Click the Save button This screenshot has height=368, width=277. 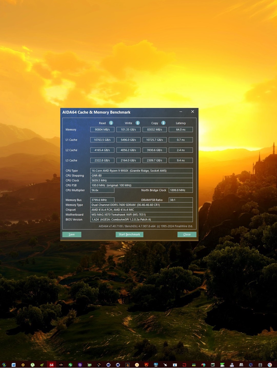pos(72,234)
